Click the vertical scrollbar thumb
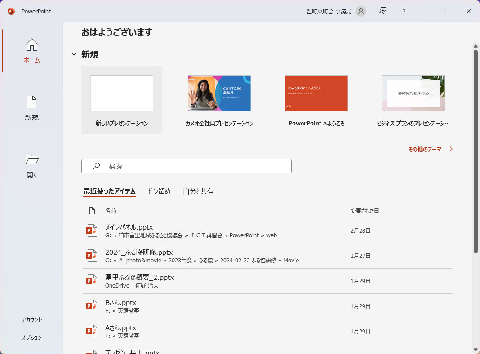The width and height of the screenshot is (480, 354). point(476,151)
